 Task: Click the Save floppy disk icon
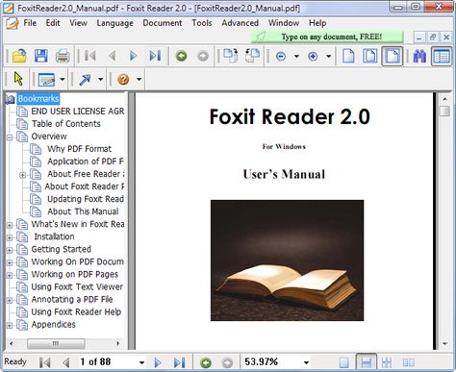click(x=41, y=56)
